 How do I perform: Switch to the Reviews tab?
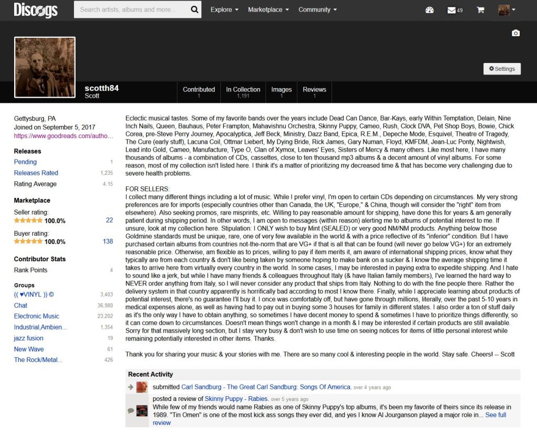[314, 89]
